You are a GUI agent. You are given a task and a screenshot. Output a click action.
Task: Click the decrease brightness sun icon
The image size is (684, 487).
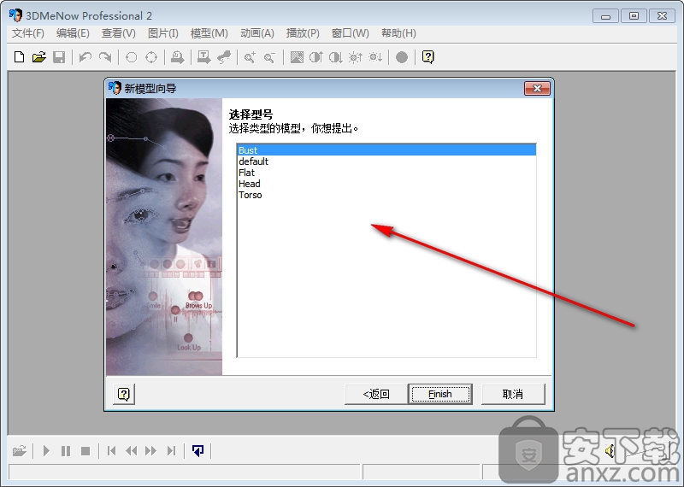tap(375, 57)
